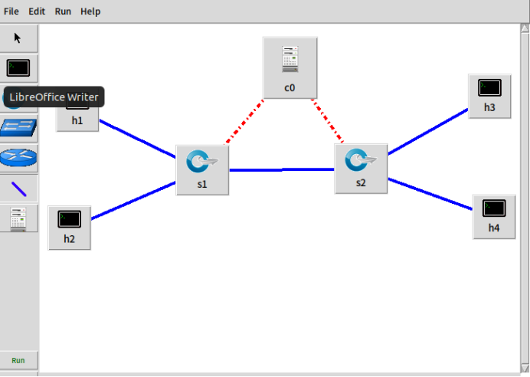Select host node h4
This screenshot has width=530, height=377.
[494, 217]
